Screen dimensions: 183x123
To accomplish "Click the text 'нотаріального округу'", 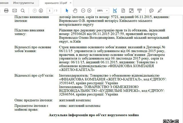I will (x=76, y=25).
